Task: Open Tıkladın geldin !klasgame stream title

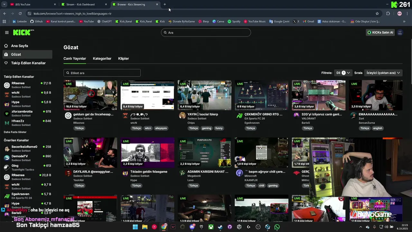Action: click(x=149, y=172)
